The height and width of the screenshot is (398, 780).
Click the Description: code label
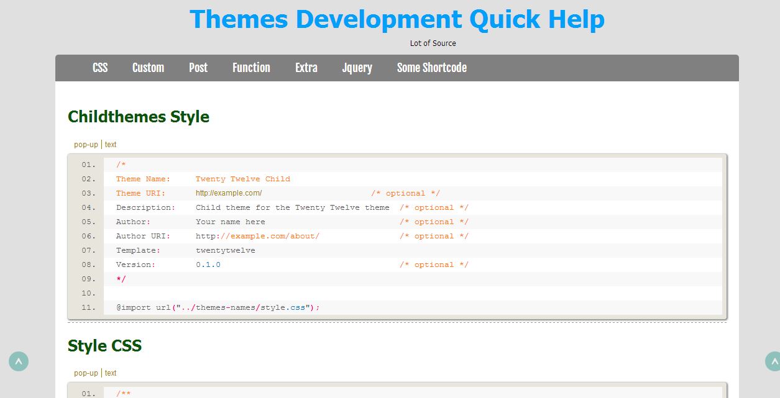point(145,207)
